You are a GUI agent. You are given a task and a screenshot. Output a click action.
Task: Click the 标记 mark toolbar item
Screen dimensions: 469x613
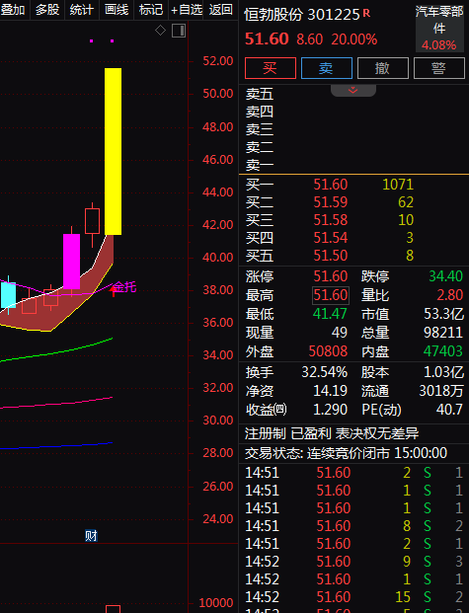point(151,10)
